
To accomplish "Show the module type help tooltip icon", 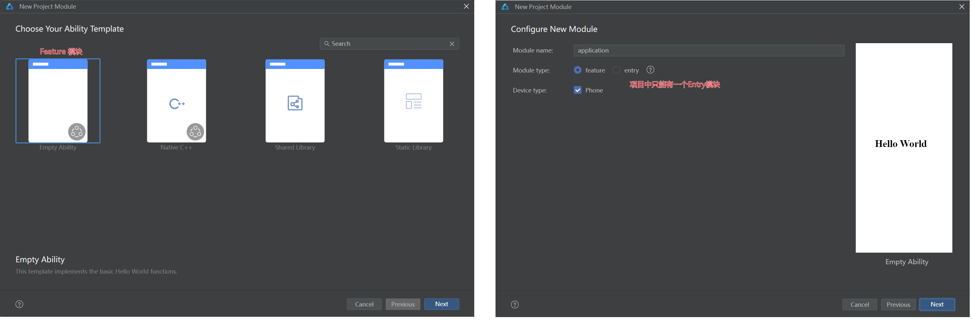I will coord(650,70).
